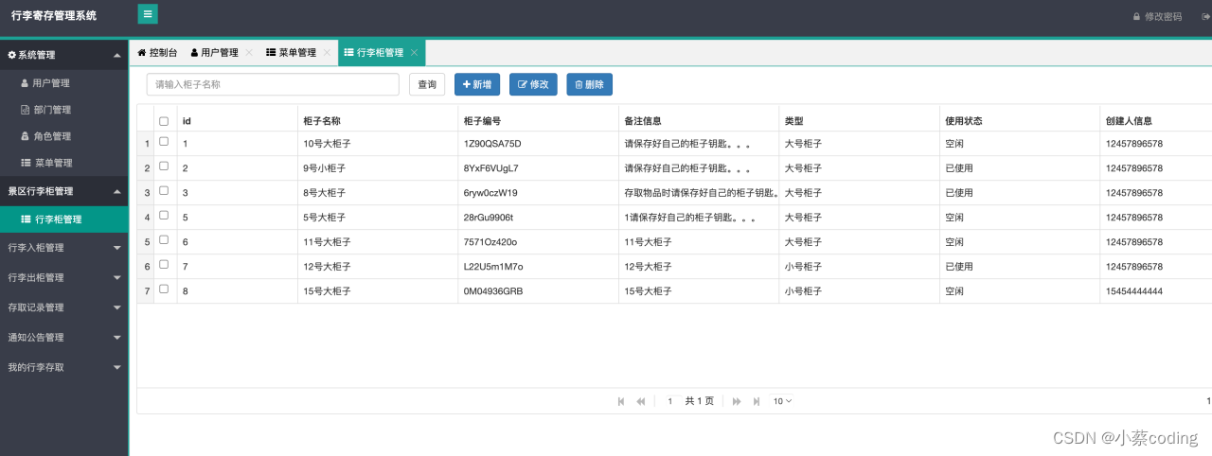
Task: Click the 行李寄存管理系统 title
Action: click(x=54, y=16)
